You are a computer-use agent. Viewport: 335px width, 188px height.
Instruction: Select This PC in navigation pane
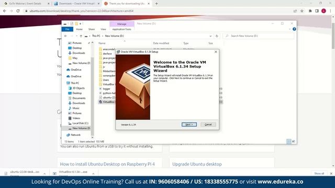75,83
